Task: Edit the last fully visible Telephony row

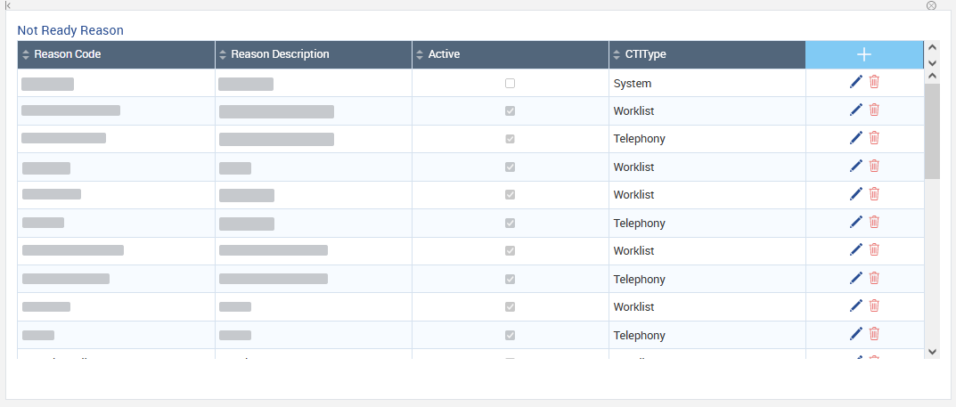Action: pyautogui.click(x=855, y=334)
